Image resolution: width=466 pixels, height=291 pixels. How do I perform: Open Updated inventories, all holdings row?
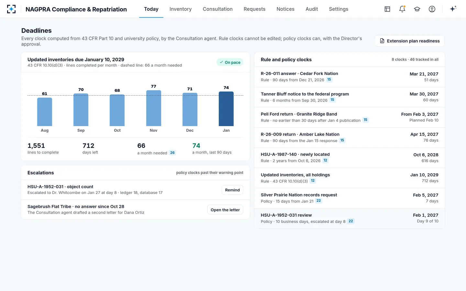click(349, 178)
